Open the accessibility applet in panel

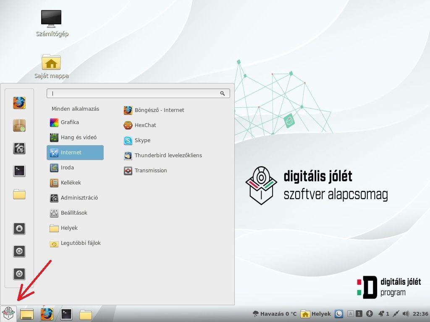(370, 314)
